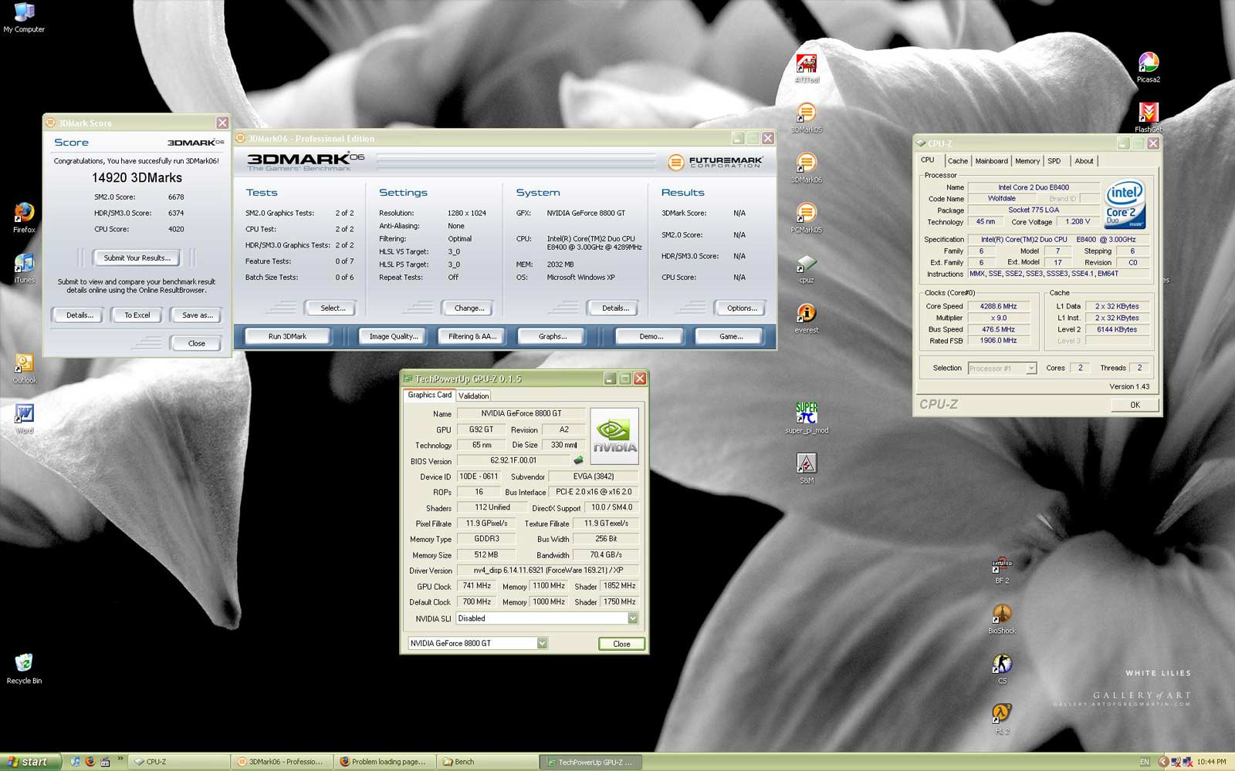This screenshot has width=1235, height=771.
Task: Click Demo button in 3DMark06
Action: 651,336
